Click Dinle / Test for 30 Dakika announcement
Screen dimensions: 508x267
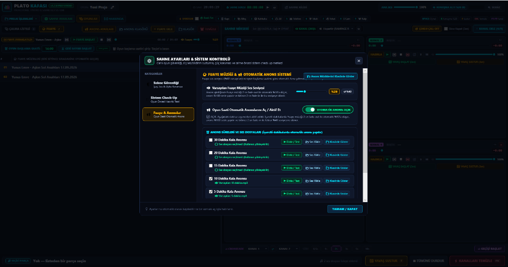click(292, 142)
